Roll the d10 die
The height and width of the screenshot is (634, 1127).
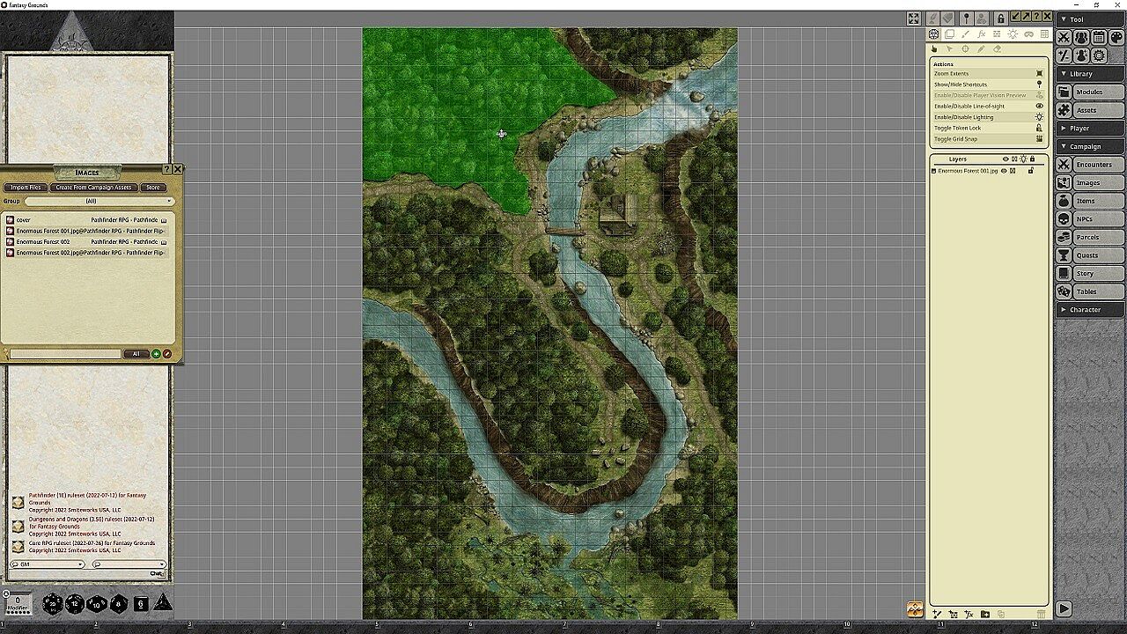tap(97, 604)
